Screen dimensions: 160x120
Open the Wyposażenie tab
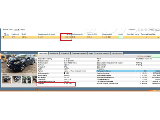coord(65,53)
